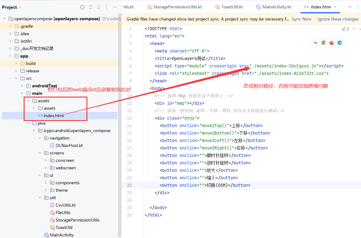Expand the theme package

(46, 190)
